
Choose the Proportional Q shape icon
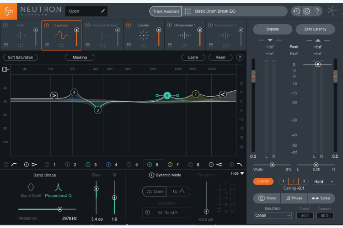[x=58, y=187]
